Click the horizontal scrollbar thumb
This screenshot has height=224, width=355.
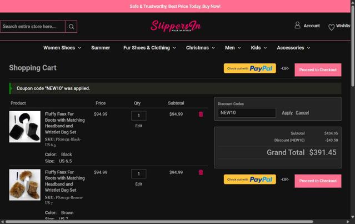click(x=159, y=222)
